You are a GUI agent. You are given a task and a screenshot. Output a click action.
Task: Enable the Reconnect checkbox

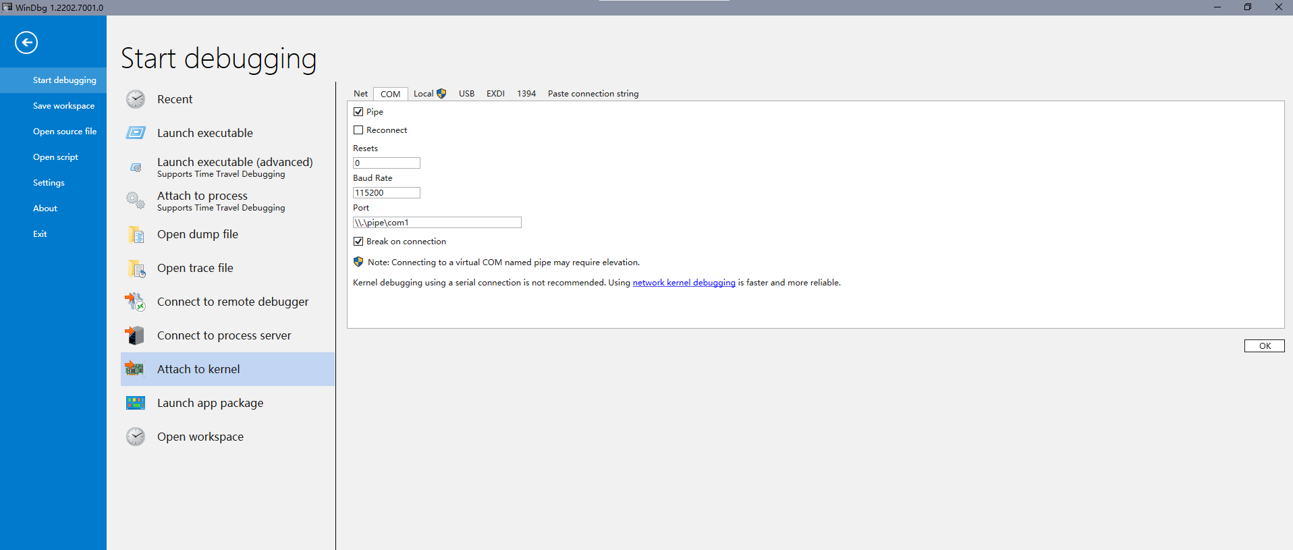pos(358,130)
